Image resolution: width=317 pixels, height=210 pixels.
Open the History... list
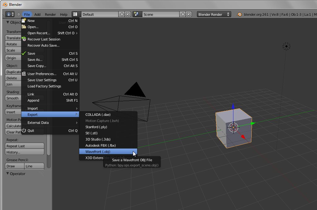pos(24,152)
